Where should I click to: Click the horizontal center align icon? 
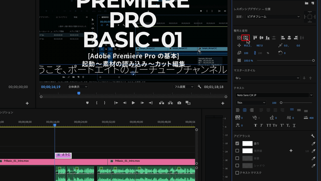tap(246, 38)
